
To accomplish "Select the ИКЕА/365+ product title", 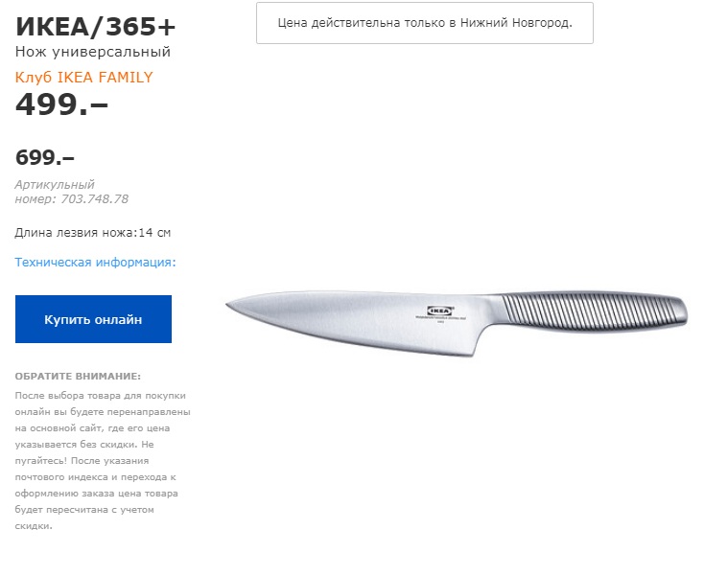I will coord(96,27).
